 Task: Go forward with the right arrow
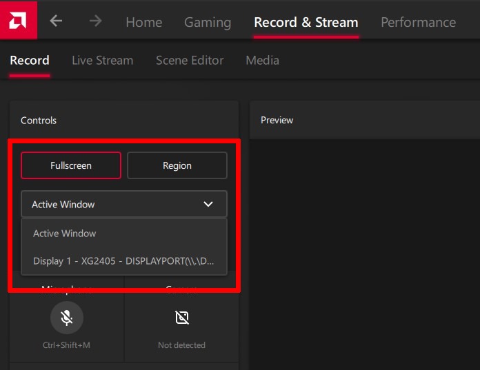click(95, 21)
